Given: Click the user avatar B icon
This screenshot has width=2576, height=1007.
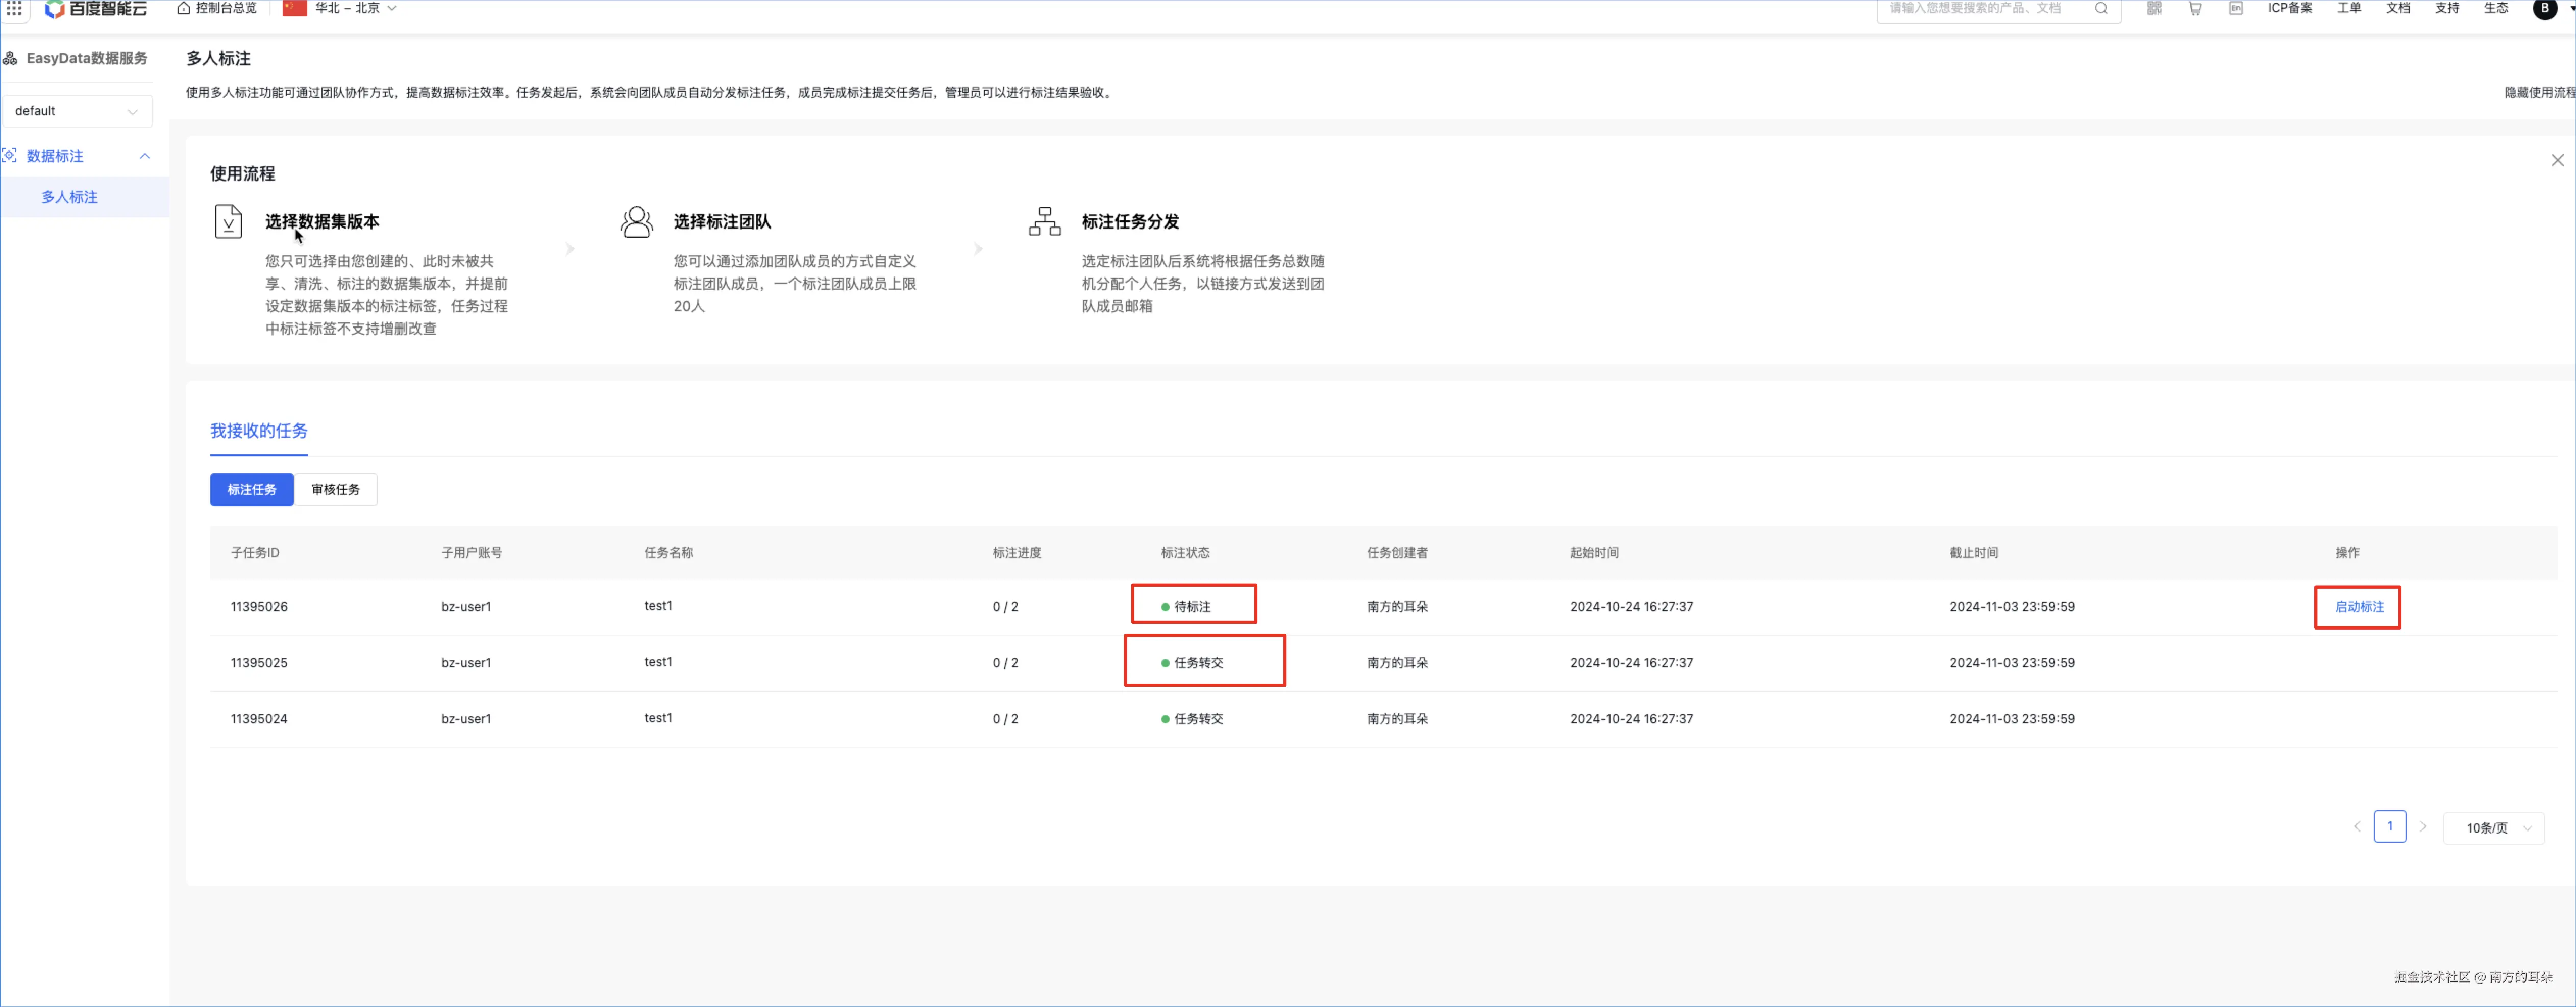Looking at the screenshot, I should coord(2545,9).
